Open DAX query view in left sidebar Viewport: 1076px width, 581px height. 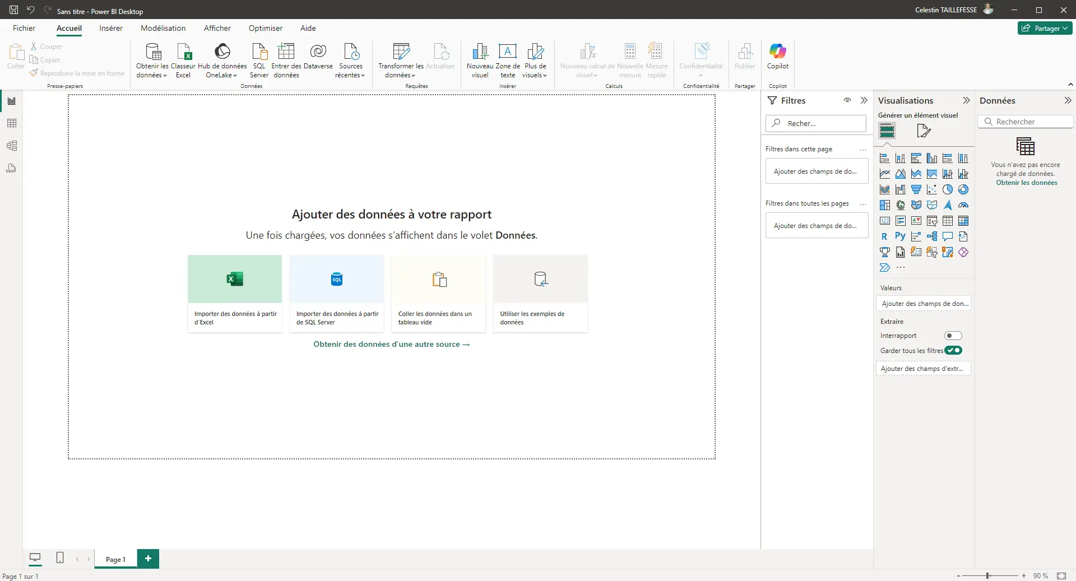point(12,168)
